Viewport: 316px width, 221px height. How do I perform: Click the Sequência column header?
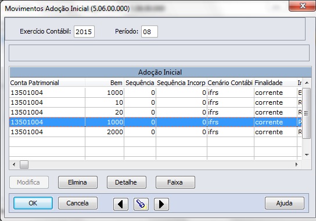click(140, 83)
